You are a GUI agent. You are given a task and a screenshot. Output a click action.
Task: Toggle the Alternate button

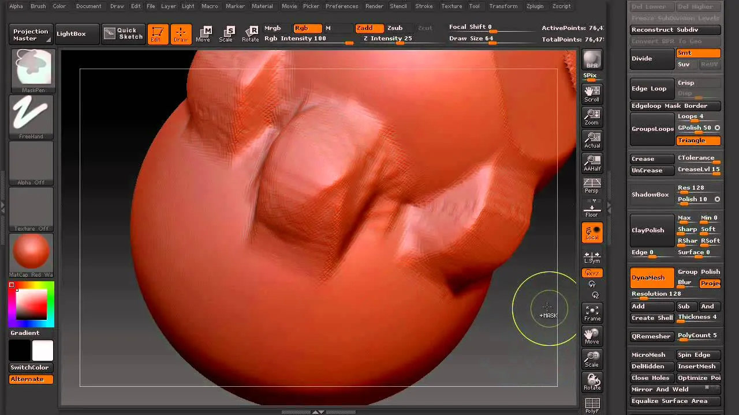pyautogui.click(x=31, y=379)
